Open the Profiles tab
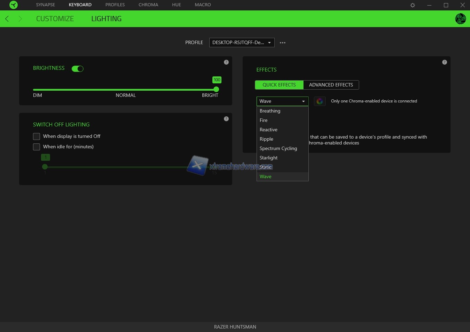The width and height of the screenshot is (470, 332). tap(115, 5)
